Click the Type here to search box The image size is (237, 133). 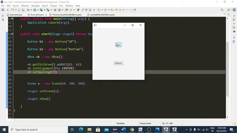[38, 130]
